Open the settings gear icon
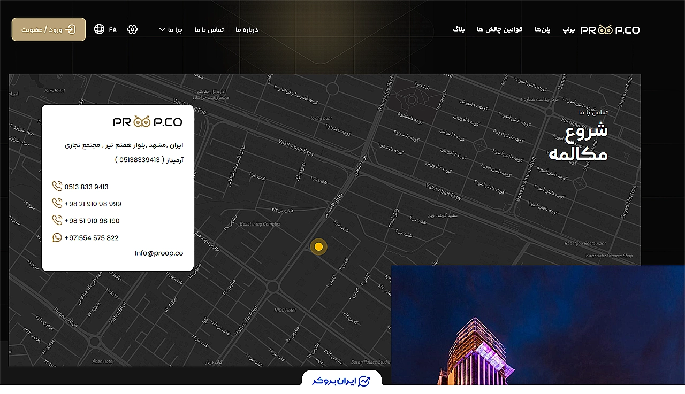685x394 pixels. [x=133, y=29]
